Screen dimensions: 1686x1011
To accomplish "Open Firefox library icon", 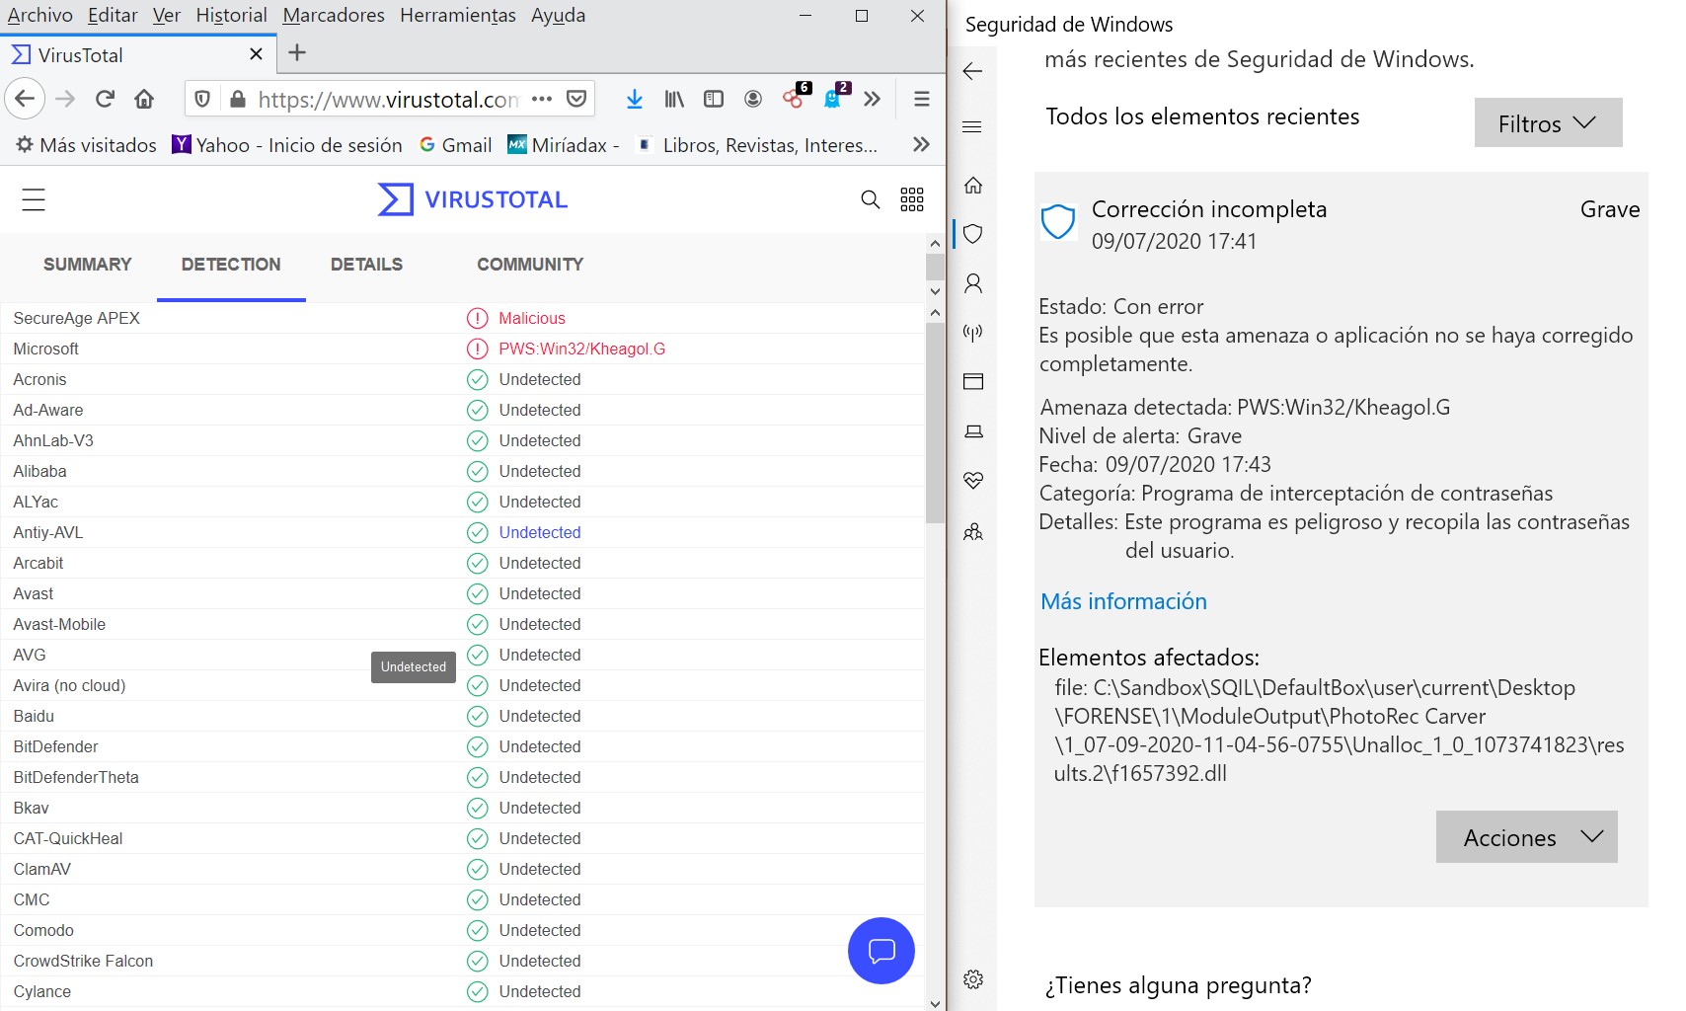I will pos(674,99).
